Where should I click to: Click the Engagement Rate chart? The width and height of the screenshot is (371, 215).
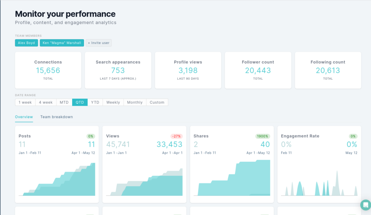[319, 183]
